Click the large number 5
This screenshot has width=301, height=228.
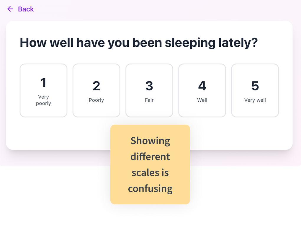(255, 86)
